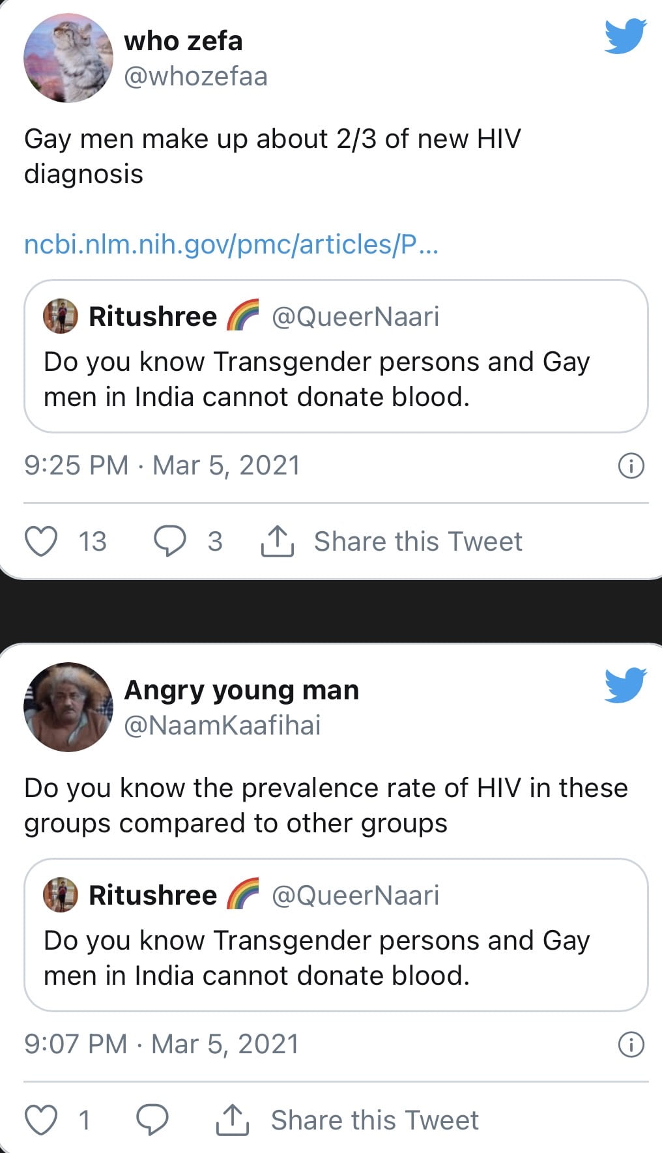The height and width of the screenshot is (1153, 662).
Task: Click the who zefa display name
Action: pyautogui.click(x=183, y=41)
